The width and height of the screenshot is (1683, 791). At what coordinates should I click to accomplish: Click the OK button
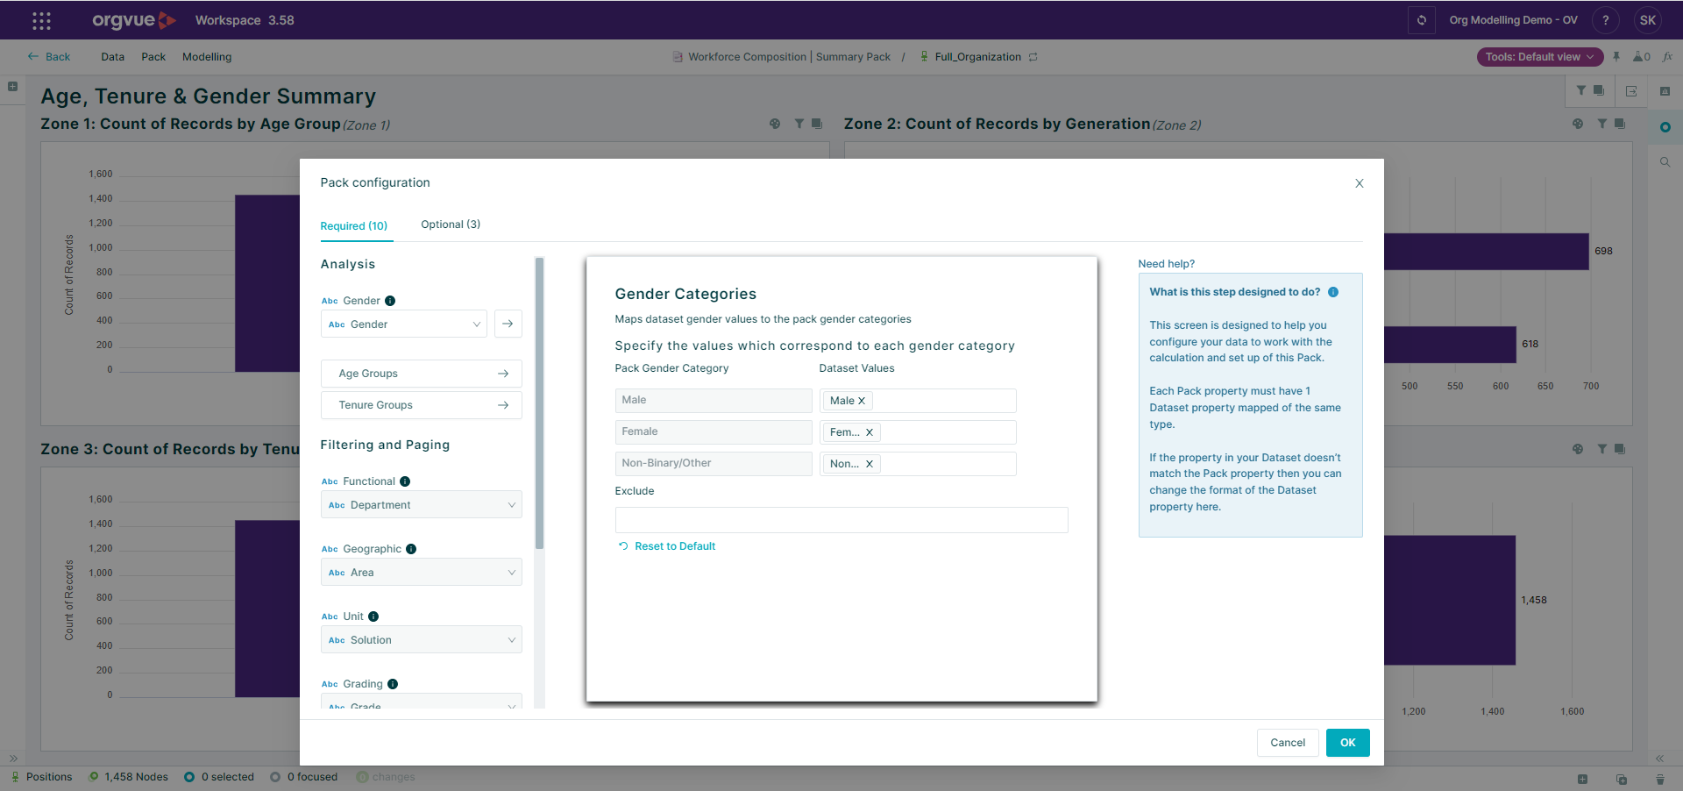click(x=1347, y=743)
